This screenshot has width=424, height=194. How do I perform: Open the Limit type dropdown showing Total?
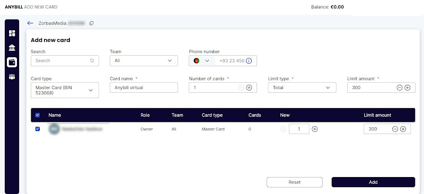click(302, 87)
